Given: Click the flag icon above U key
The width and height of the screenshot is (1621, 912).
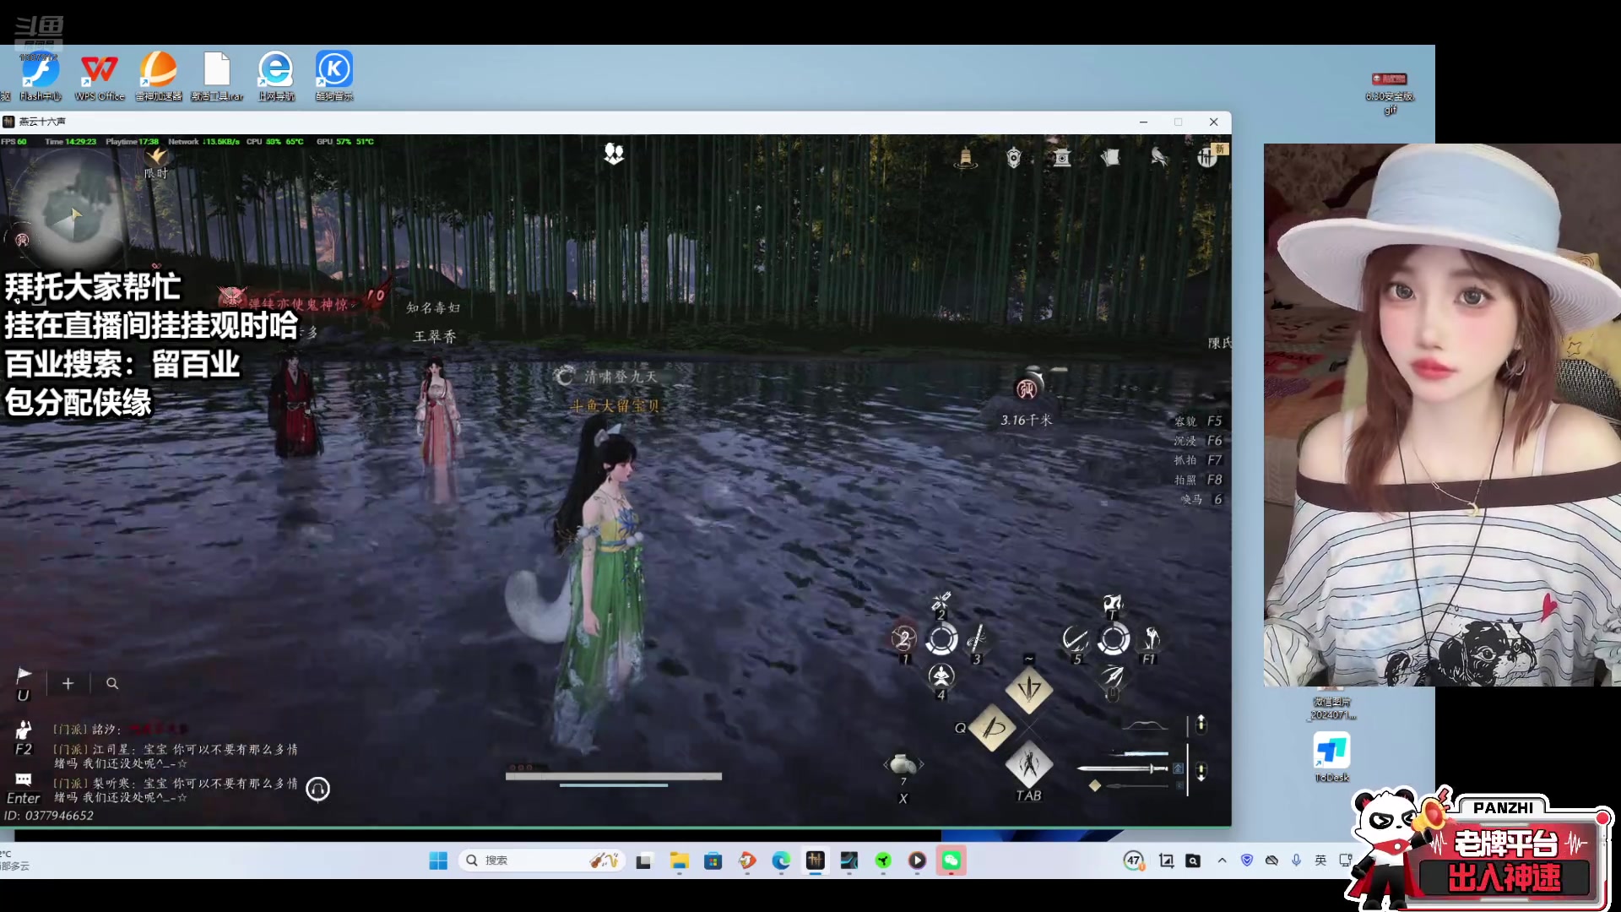Looking at the screenshot, I should coord(24,674).
